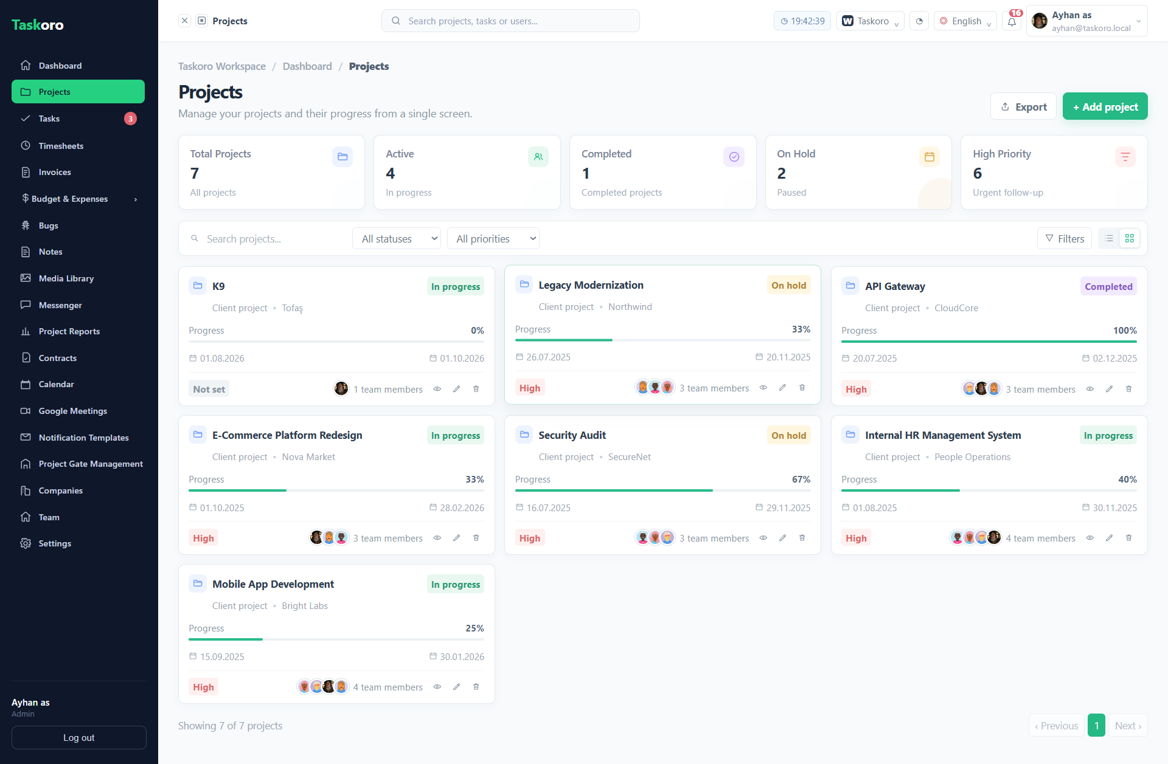The height and width of the screenshot is (764, 1168).
Task: View Security Audit via eye icon
Action: (x=763, y=538)
